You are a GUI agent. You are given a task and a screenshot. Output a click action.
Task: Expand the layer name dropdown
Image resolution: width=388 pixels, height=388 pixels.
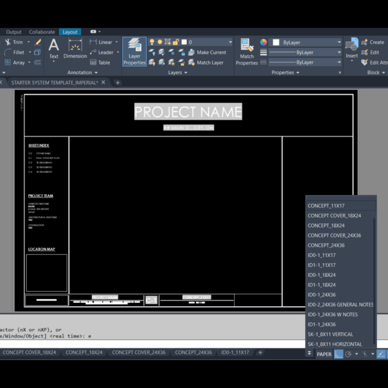point(230,42)
